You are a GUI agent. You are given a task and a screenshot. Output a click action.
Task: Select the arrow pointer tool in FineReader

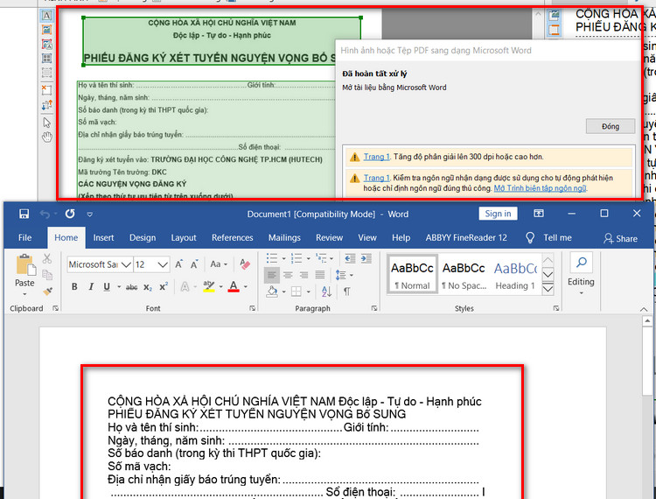[x=47, y=123]
